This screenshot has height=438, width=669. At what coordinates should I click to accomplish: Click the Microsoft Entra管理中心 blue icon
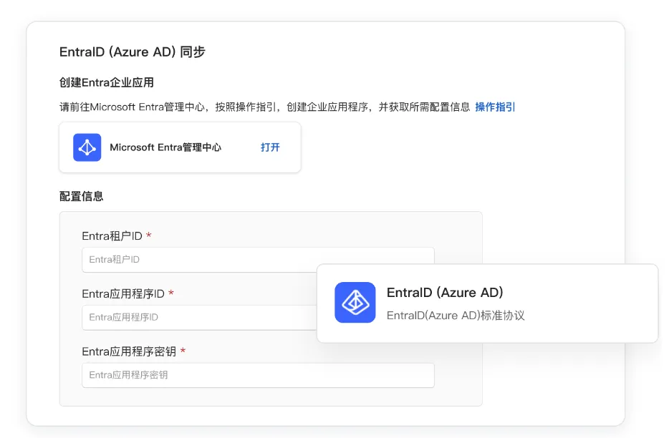coord(87,147)
